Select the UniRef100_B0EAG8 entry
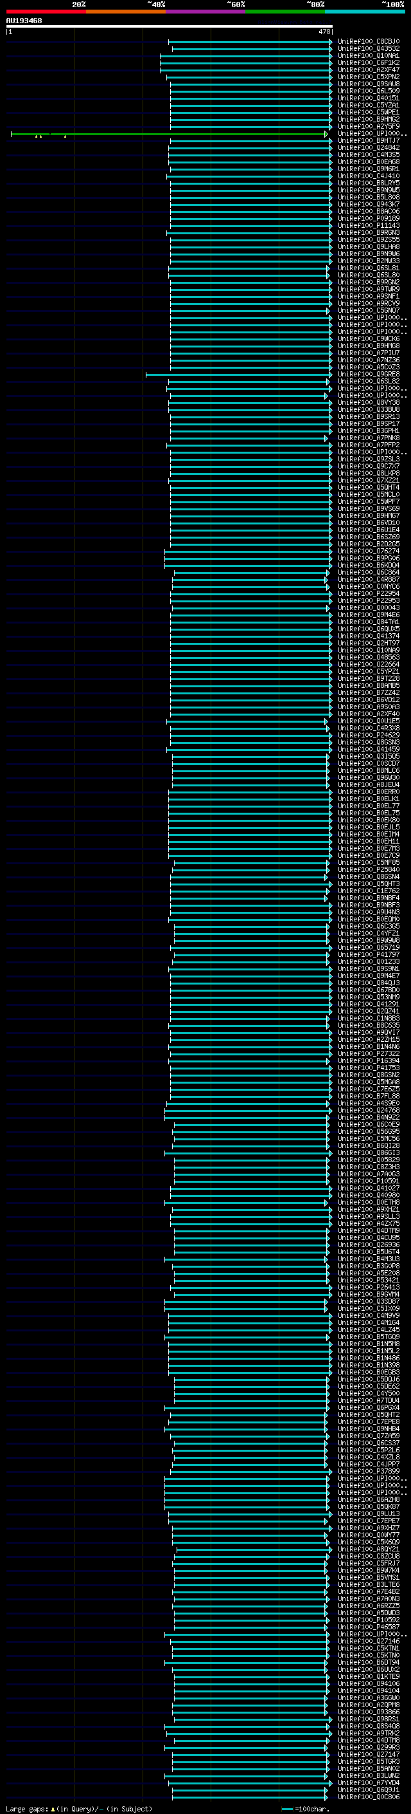Screen dimensions: 411x1814 coord(368,162)
